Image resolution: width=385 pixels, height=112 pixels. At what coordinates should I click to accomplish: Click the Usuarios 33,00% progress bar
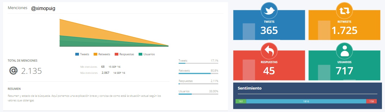pyautogui.click(x=198, y=94)
